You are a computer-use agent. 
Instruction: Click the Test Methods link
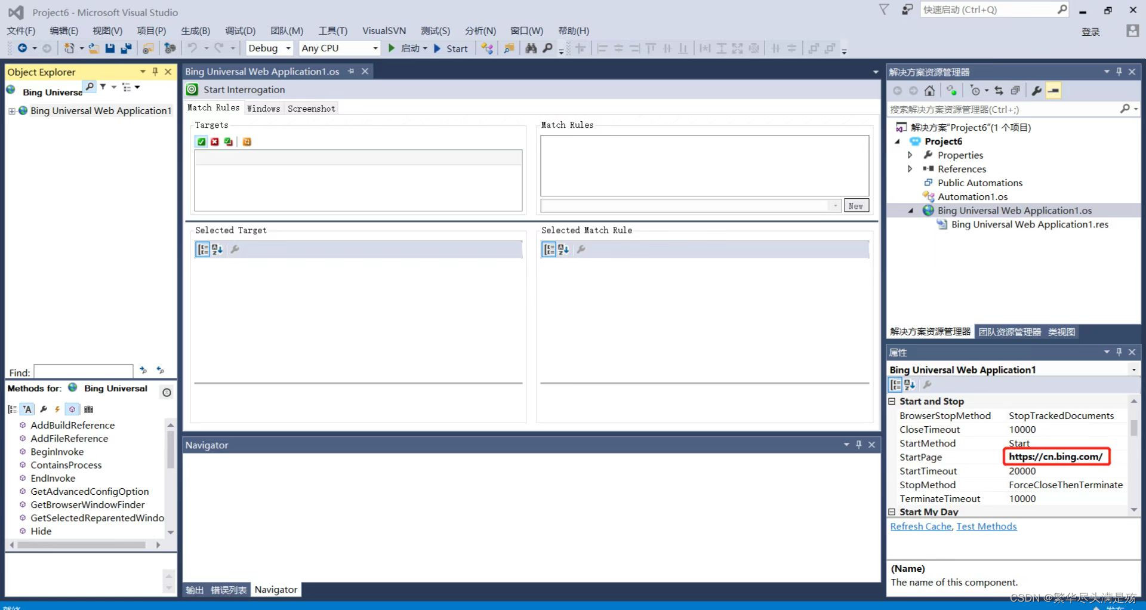point(986,526)
